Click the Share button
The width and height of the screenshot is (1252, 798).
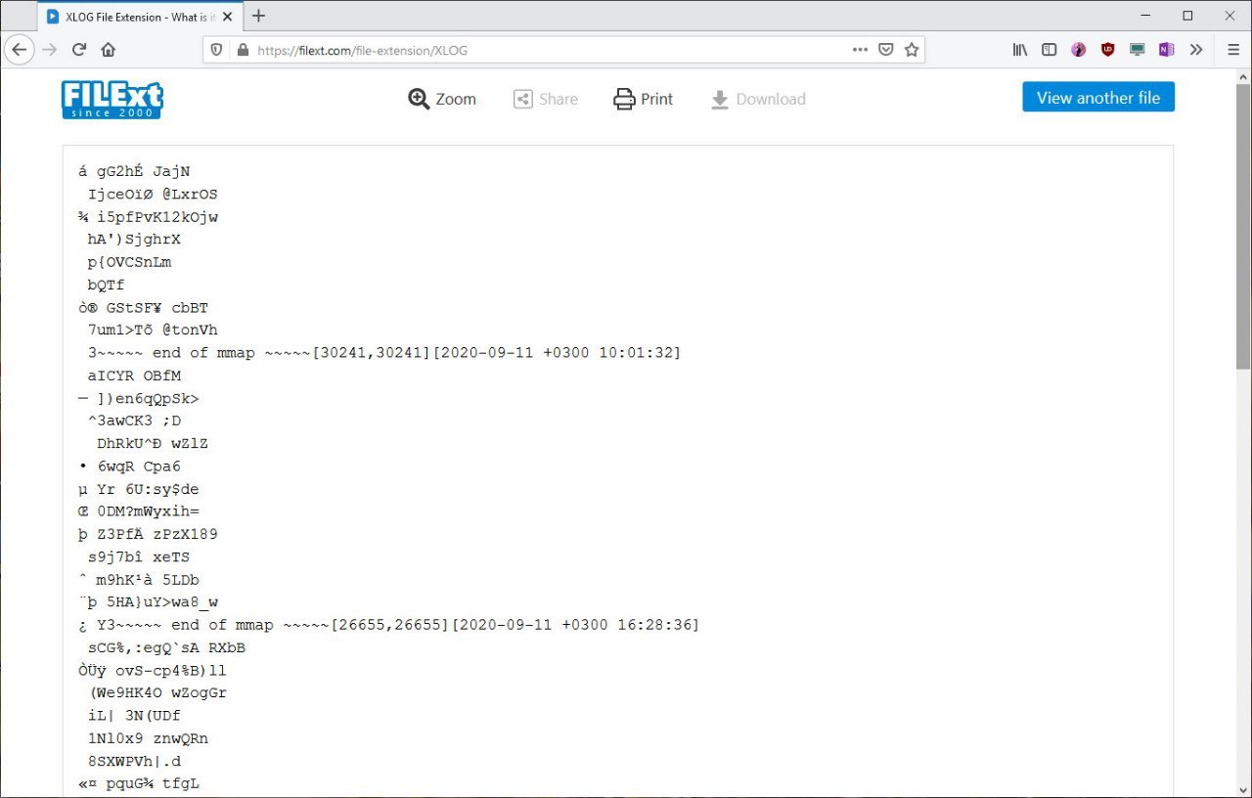(546, 99)
